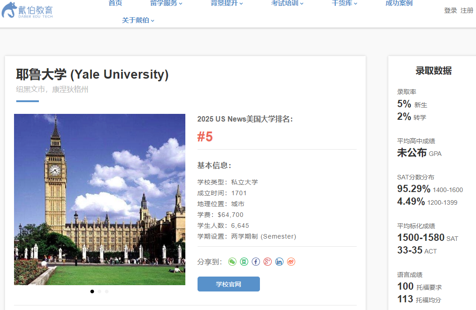Click the 学校官网 button
This screenshot has width=476, height=310.
click(228, 284)
